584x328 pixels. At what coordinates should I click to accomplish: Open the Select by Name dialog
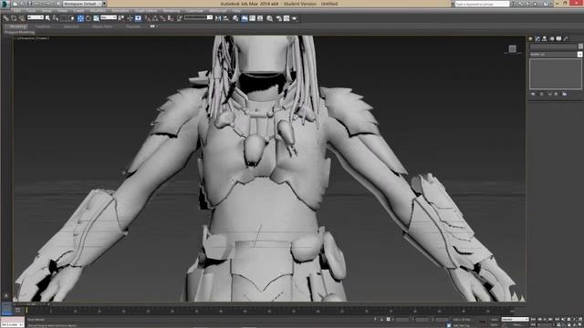(56, 18)
